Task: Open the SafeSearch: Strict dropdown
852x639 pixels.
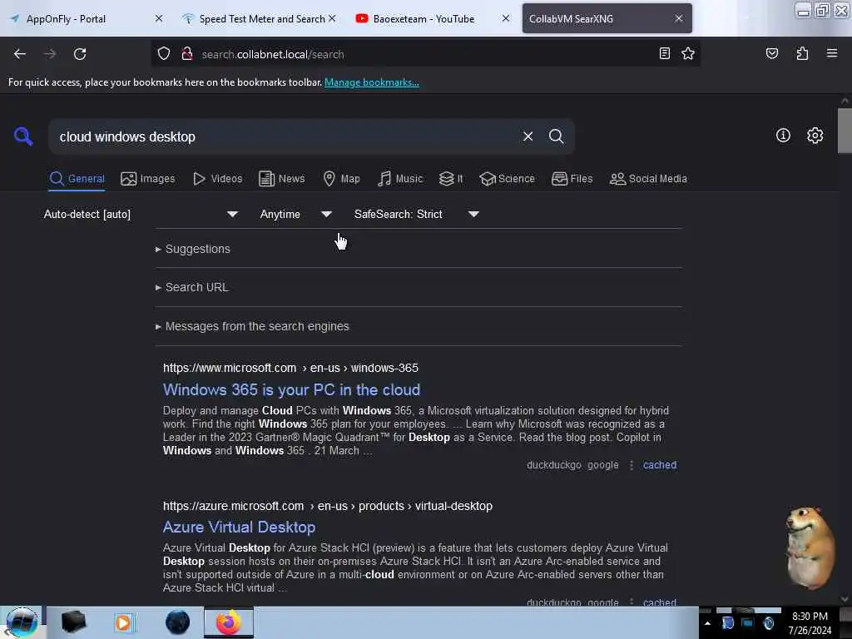Action: (x=416, y=214)
